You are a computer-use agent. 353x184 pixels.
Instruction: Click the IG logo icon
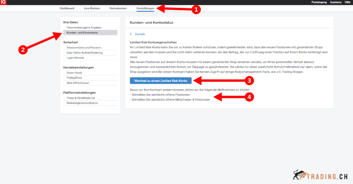point(3,2)
